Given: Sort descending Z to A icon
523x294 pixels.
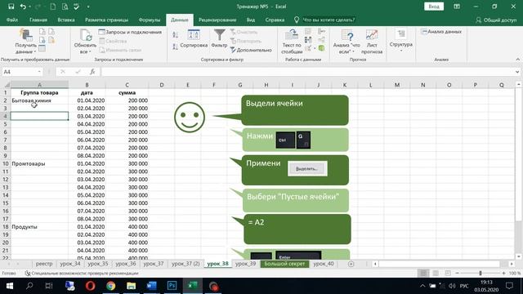Looking at the screenshot, I should pyautogui.click(x=176, y=47).
